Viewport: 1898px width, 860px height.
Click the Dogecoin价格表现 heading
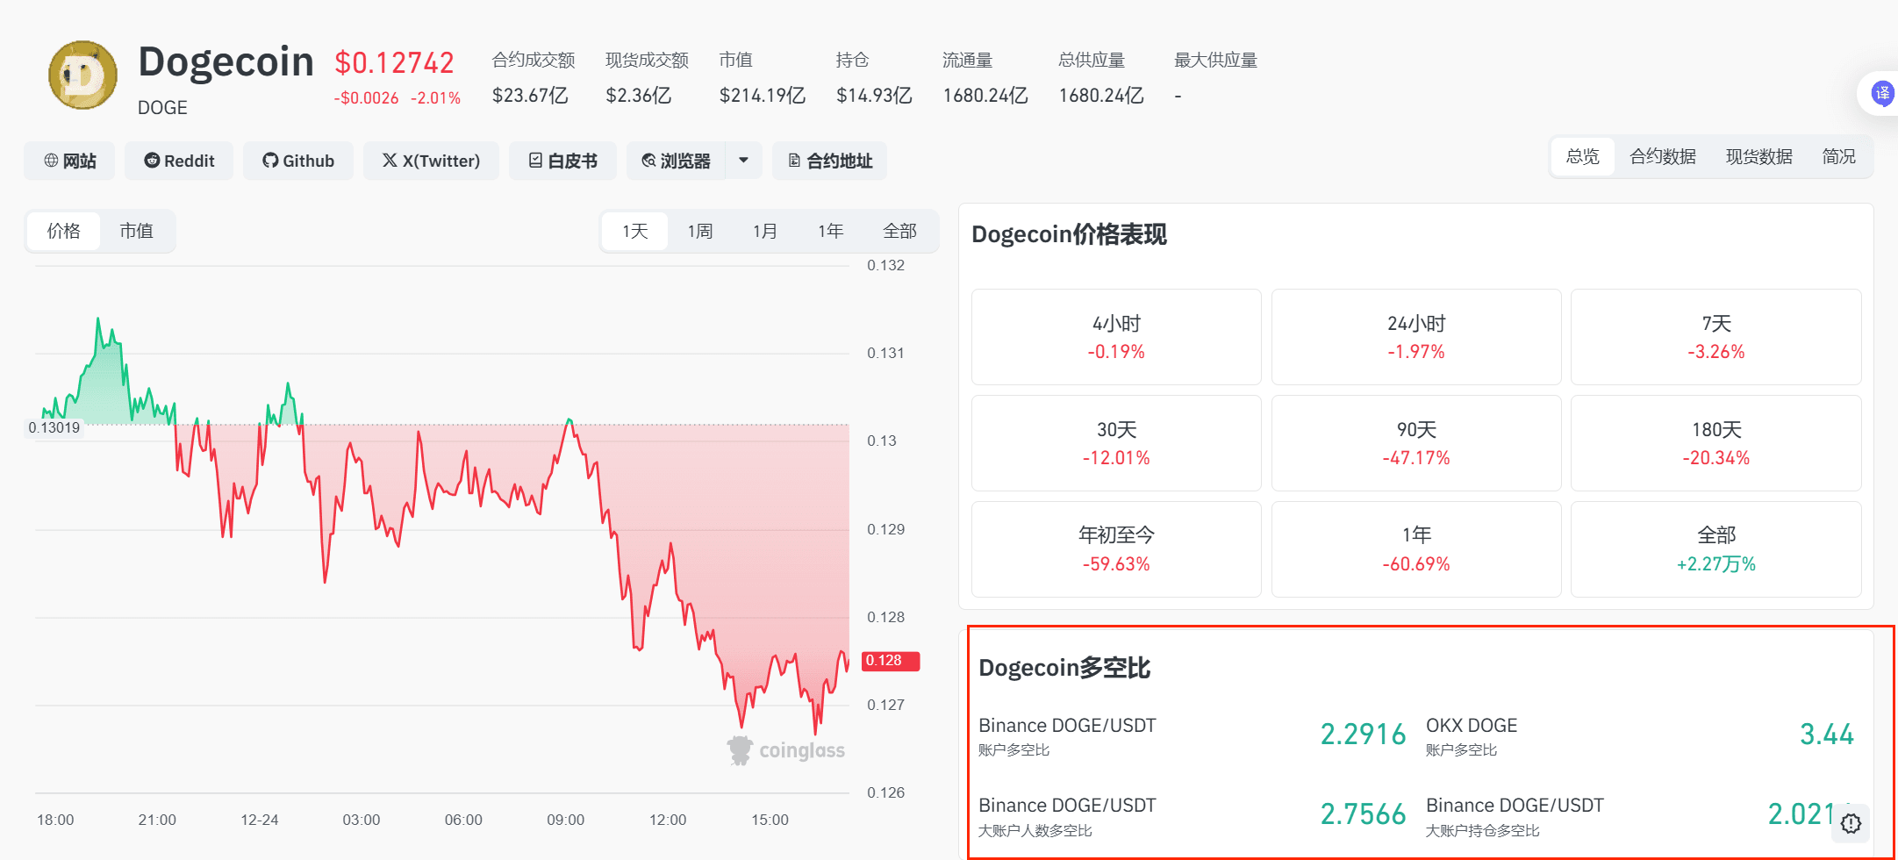click(1069, 235)
